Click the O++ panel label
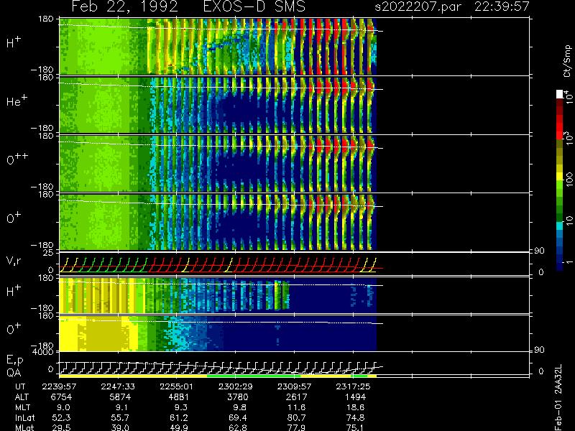575x431 pixels. tap(17, 159)
